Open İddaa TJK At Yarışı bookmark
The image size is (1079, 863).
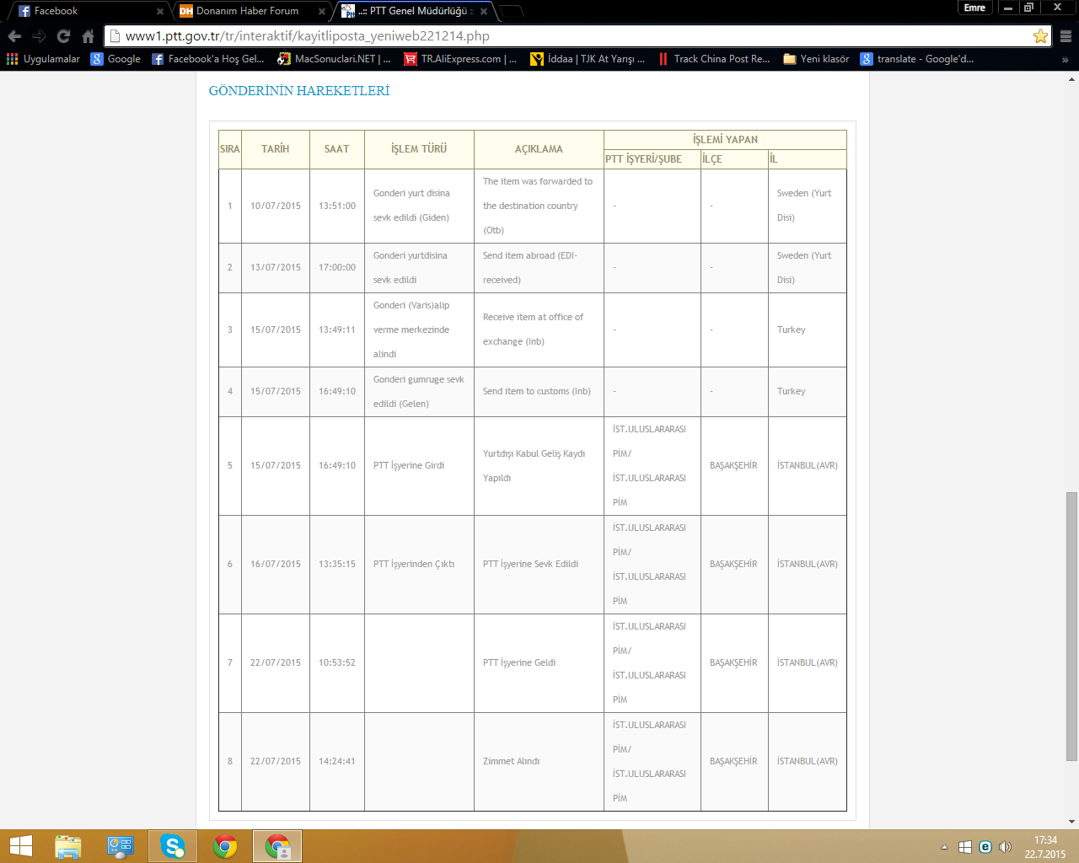588,59
